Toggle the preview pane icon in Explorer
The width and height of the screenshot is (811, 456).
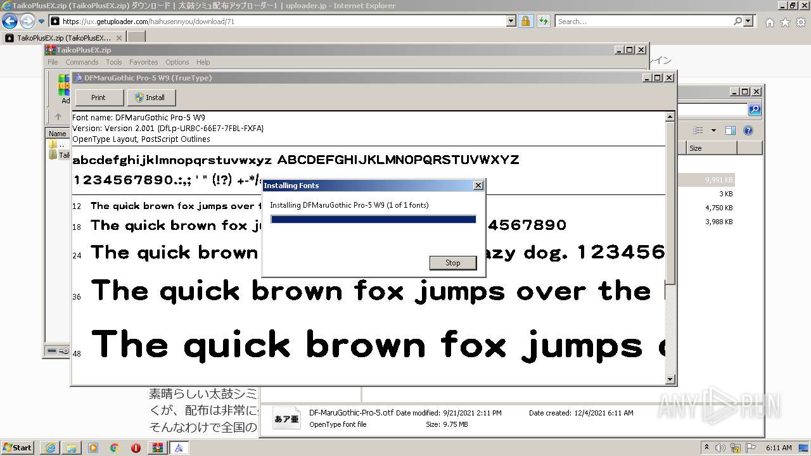tap(730, 130)
